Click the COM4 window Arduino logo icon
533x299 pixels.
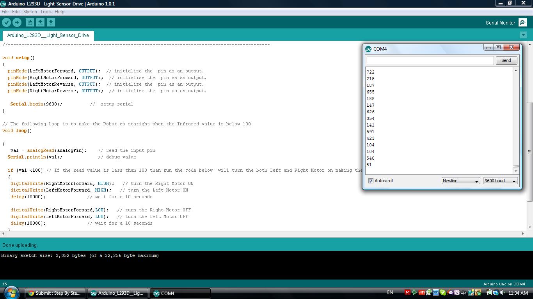point(368,49)
